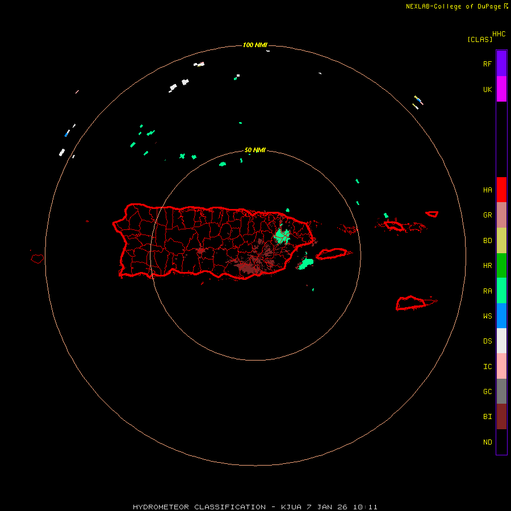This screenshot has height=511, width=511.
Task: Click the BD legend label
Action: pos(487,241)
